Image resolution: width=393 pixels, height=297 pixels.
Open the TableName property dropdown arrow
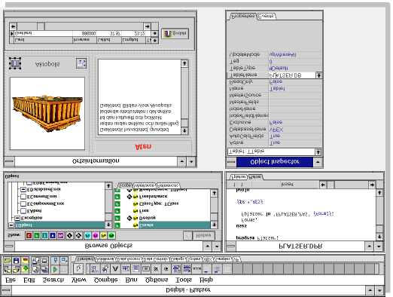coord(318,75)
